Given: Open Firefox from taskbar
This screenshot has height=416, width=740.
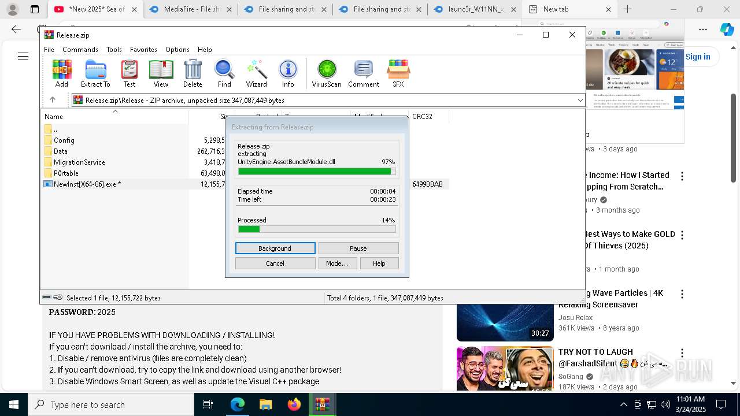Looking at the screenshot, I should point(294,404).
